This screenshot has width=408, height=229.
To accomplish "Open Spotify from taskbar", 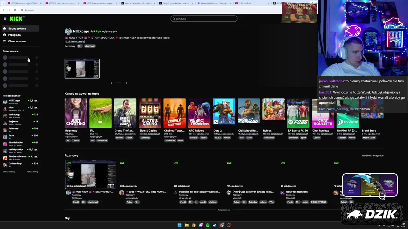I will click(x=208, y=225).
